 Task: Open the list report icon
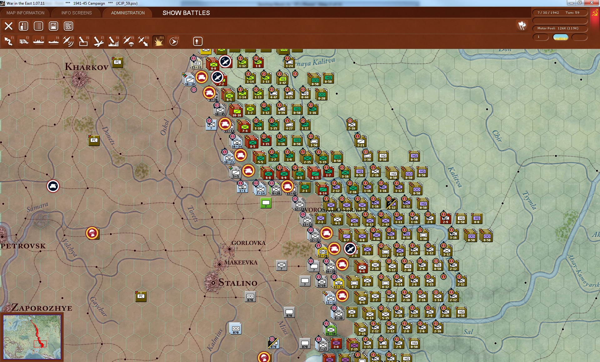38,26
